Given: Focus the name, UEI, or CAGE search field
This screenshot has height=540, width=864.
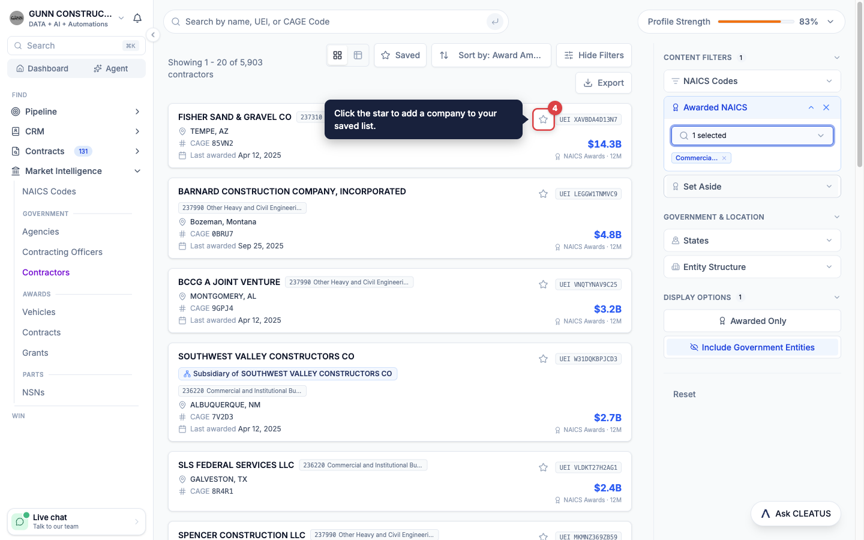Looking at the screenshot, I should tap(335, 22).
